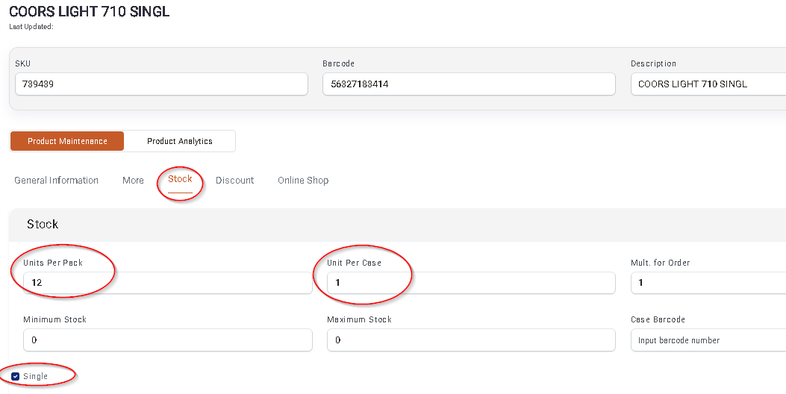Viewport: 786px width, 394px height.
Task: Click the Units Per Pack label
Action: pos(53,263)
